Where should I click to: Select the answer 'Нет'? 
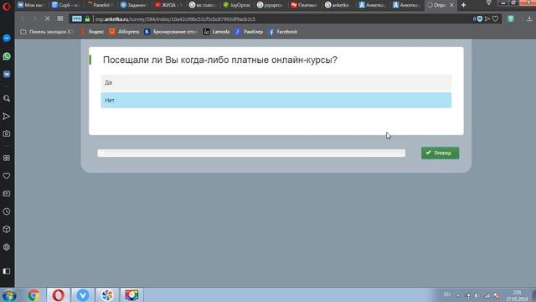(x=276, y=101)
